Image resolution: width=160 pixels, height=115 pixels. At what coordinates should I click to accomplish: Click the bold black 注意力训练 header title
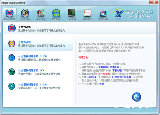pos(24,27)
